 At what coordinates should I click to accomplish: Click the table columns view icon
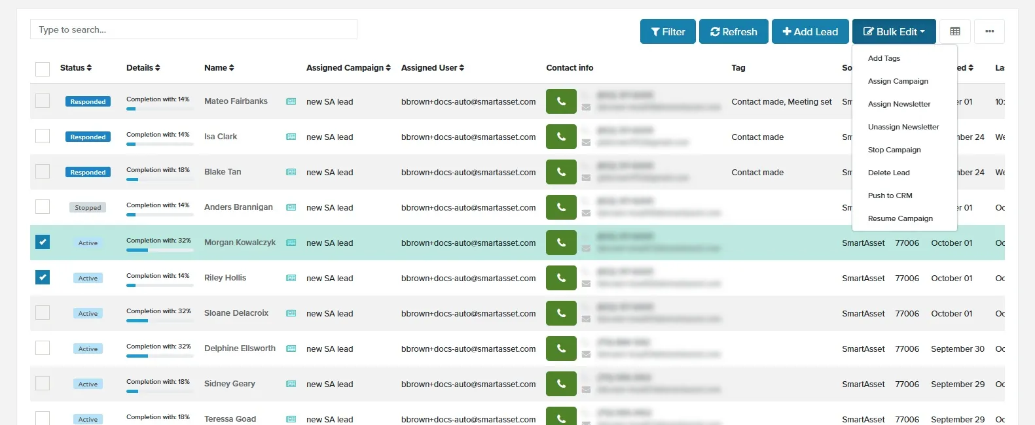click(955, 31)
